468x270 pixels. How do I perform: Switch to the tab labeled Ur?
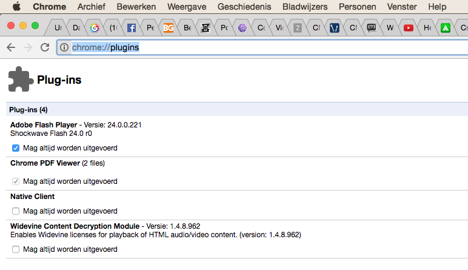[58, 28]
